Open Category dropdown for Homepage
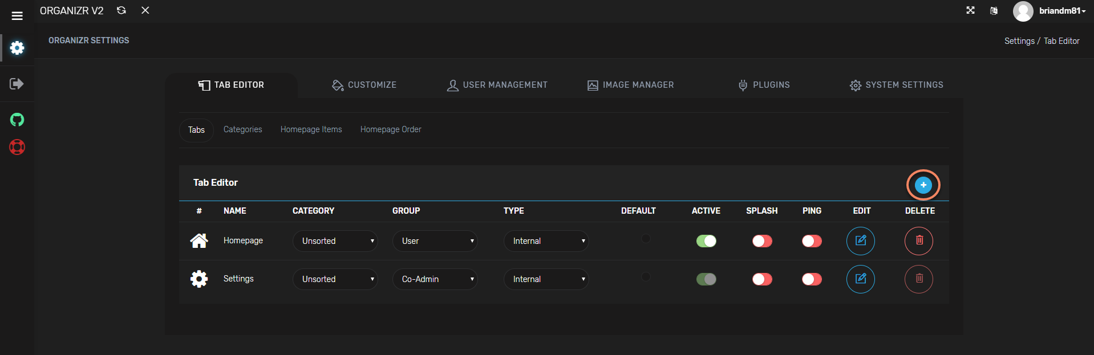 point(335,241)
